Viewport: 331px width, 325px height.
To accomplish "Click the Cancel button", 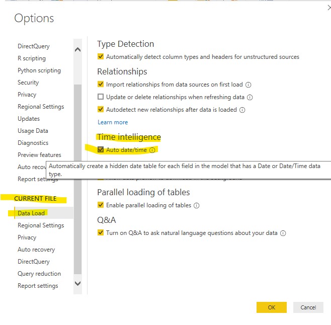I will point(308,307).
